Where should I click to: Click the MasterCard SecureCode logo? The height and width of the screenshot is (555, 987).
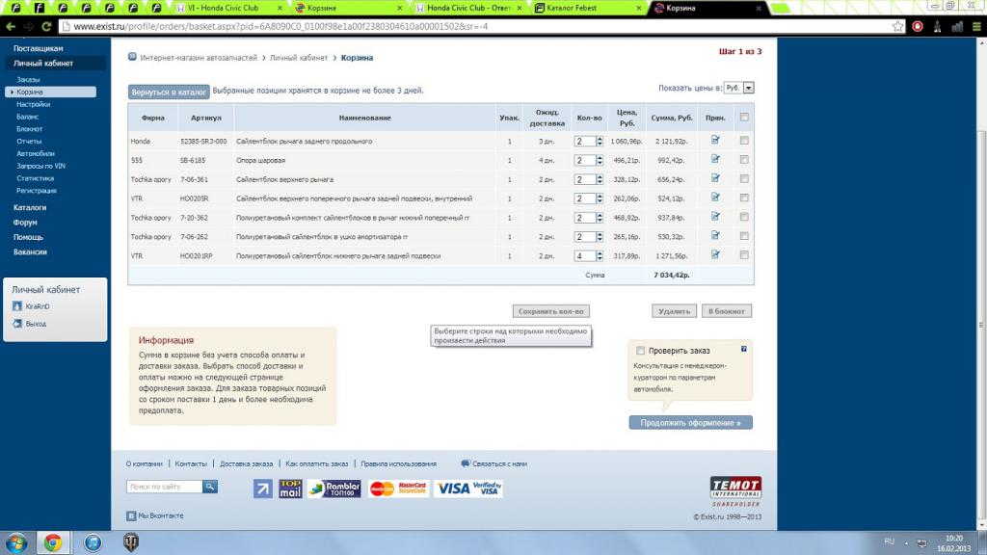tap(413, 489)
